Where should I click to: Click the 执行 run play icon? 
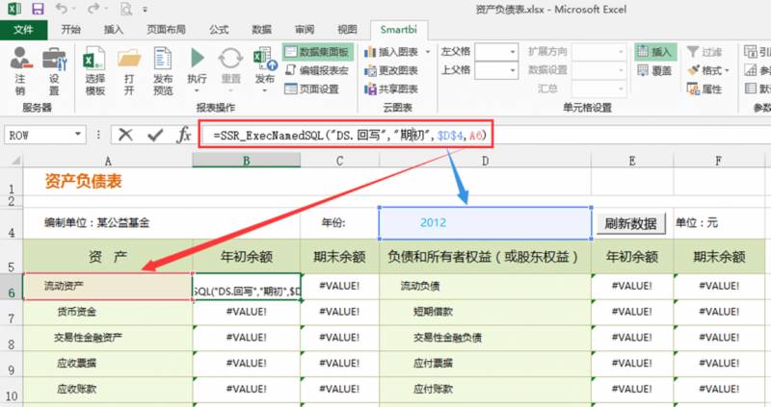tap(197, 58)
